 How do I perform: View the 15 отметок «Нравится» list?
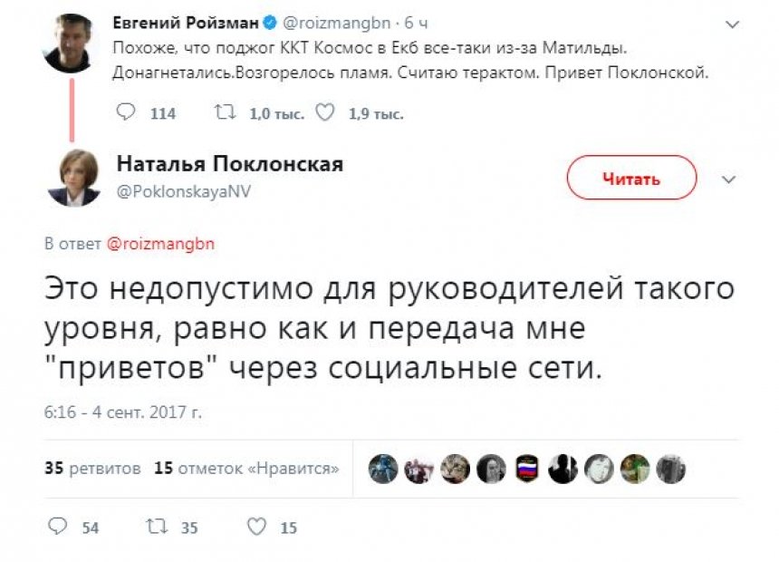(246, 469)
